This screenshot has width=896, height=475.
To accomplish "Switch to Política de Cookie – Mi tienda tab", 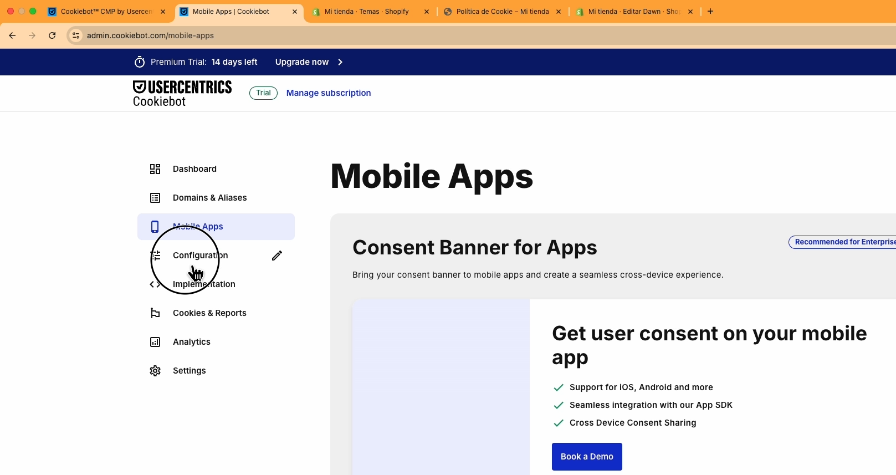I will coord(503,12).
